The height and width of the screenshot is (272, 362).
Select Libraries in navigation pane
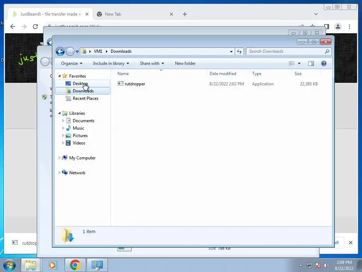click(x=77, y=113)
